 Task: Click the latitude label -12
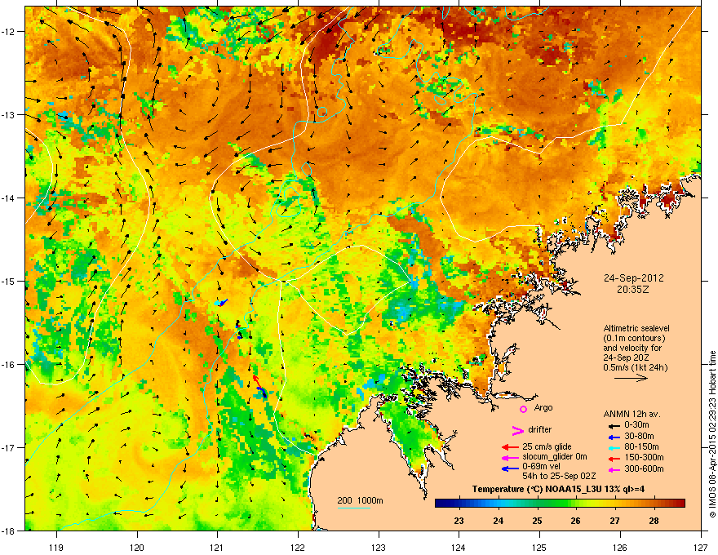click(9, 32)
